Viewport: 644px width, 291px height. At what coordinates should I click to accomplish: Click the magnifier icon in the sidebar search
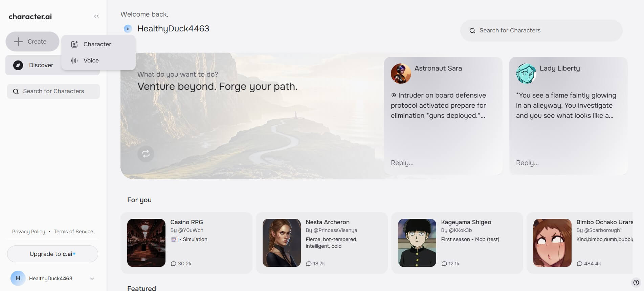[x=16, y=91]
